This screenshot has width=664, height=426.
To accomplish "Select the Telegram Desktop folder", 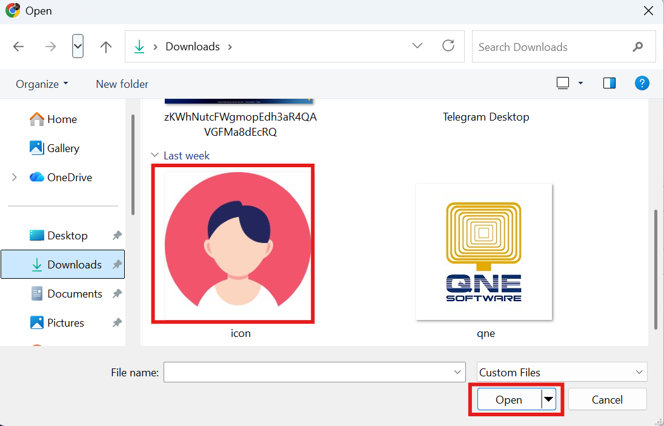I will point(486,117).
